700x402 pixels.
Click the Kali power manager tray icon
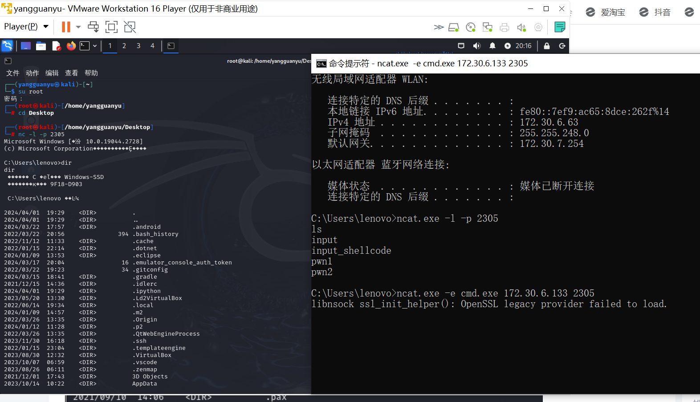[x=508, y=46]
